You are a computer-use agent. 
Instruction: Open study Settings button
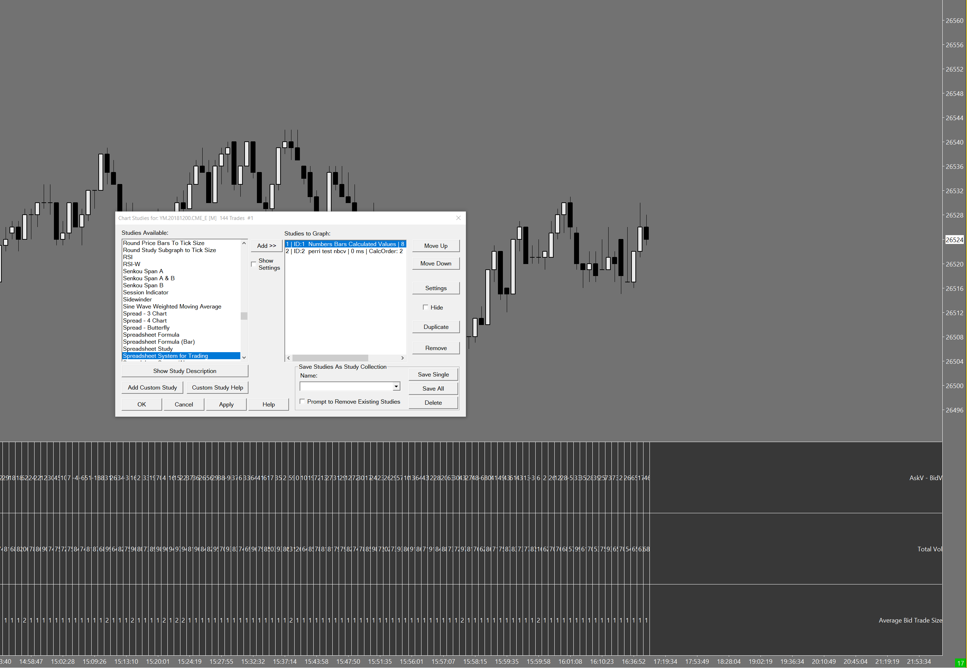click(x=436, y=288)
